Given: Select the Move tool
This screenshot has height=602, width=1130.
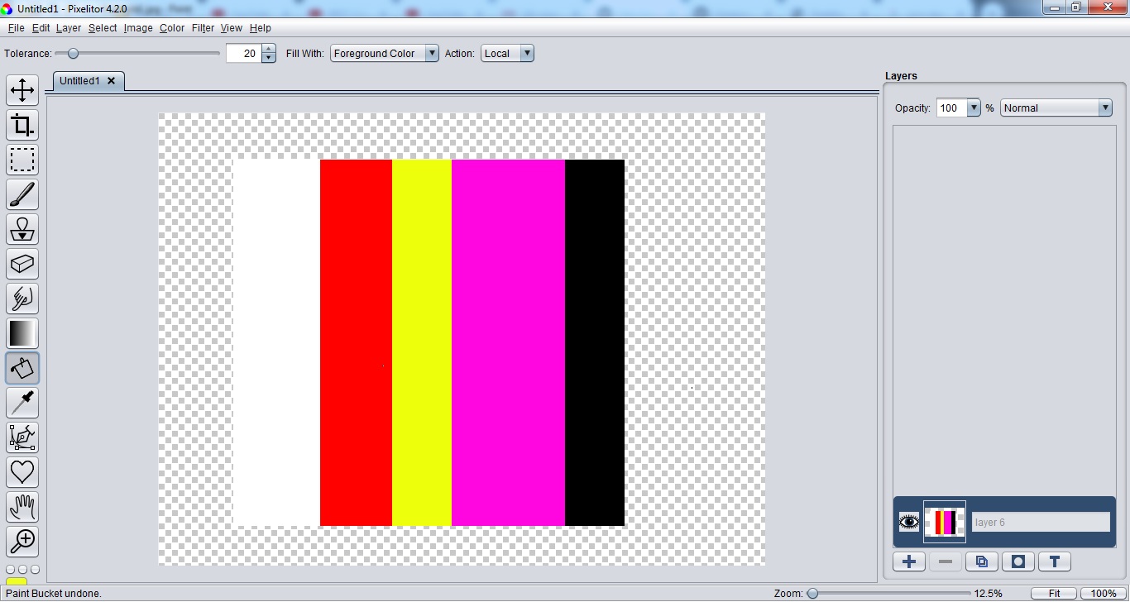Looking at the screenshot, I should [x=22, y=90].
